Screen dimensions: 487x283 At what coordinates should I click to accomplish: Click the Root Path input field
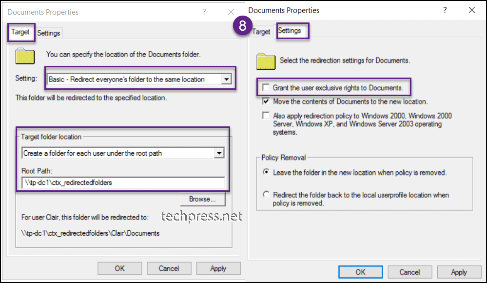[123, 182]
